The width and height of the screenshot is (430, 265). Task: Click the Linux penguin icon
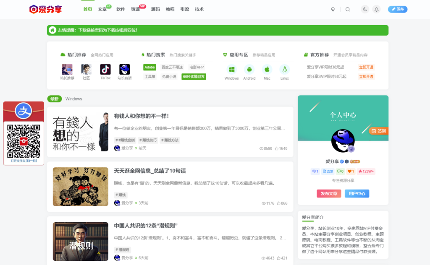285,70
